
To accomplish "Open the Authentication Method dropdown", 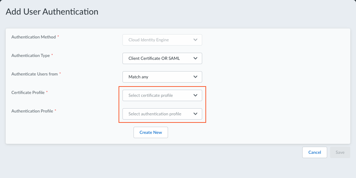I will (x=162, y=40).
